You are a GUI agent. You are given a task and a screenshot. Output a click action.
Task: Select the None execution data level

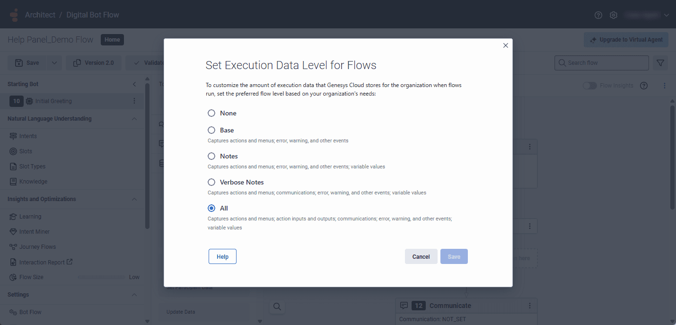click(211, 113)
